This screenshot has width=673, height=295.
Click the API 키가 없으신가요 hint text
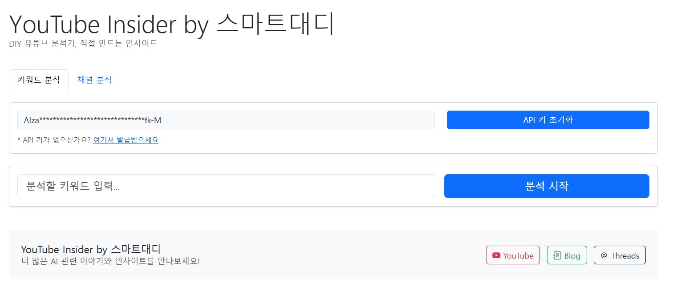[x=54, y=140]
